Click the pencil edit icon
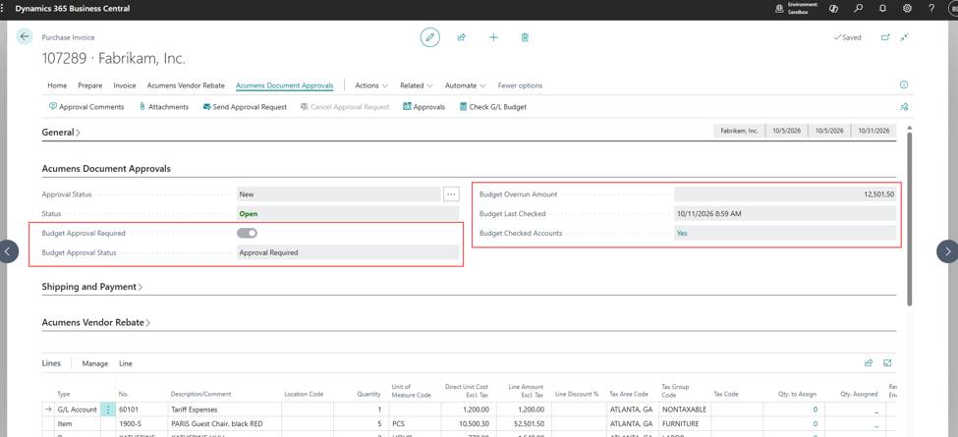 click(x=430, y=37)
